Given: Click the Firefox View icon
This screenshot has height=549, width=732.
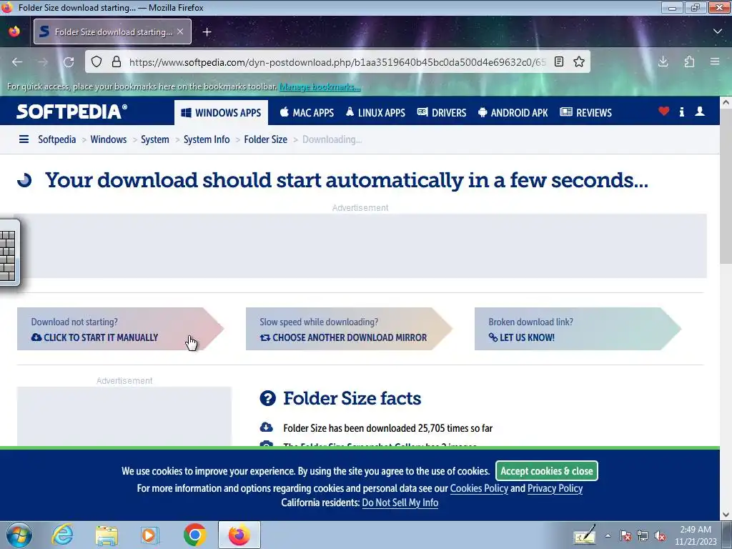Looking at the screenshot, I should [14, 31].
